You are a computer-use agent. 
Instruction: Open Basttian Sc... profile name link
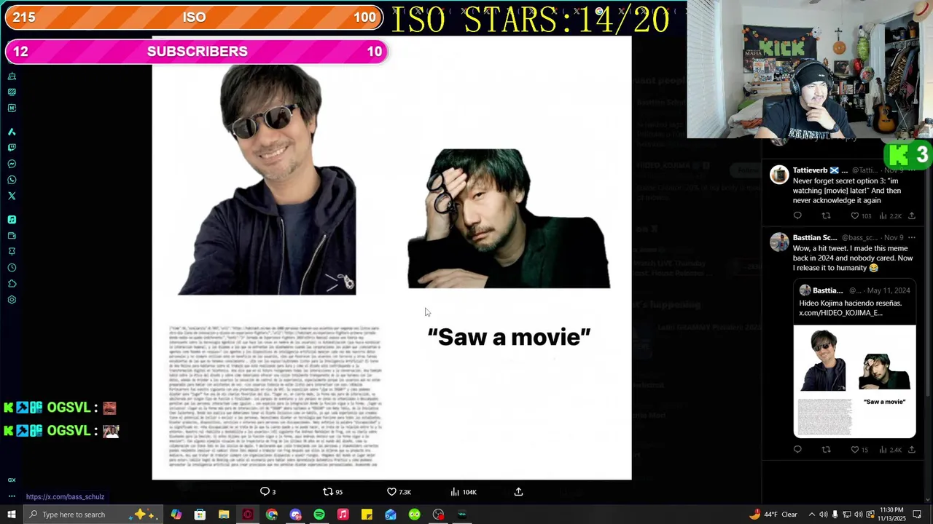click(x=815, y=237)
